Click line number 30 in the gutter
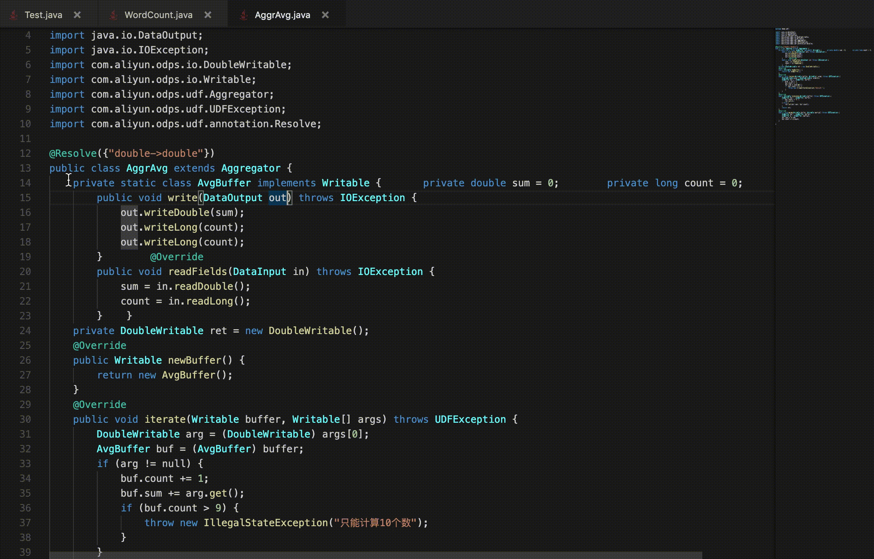This screenshot has height=559, width=874. 25,419
